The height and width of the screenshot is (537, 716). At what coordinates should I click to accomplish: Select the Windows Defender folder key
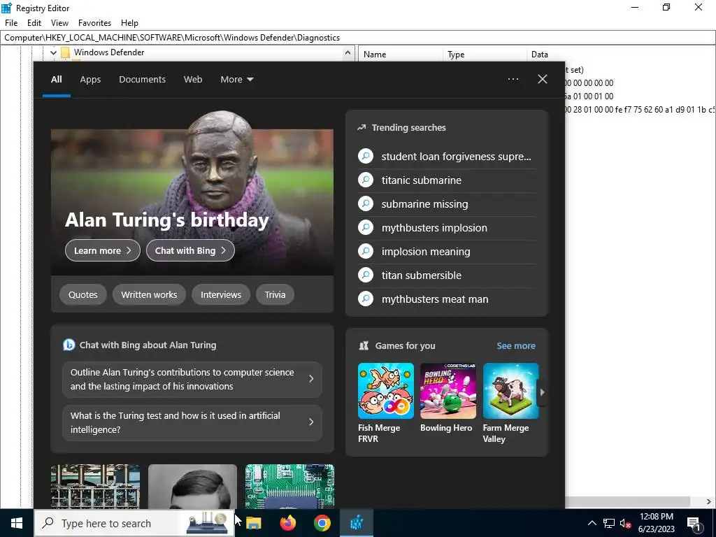pyautogui.click(x=109, y=52)
